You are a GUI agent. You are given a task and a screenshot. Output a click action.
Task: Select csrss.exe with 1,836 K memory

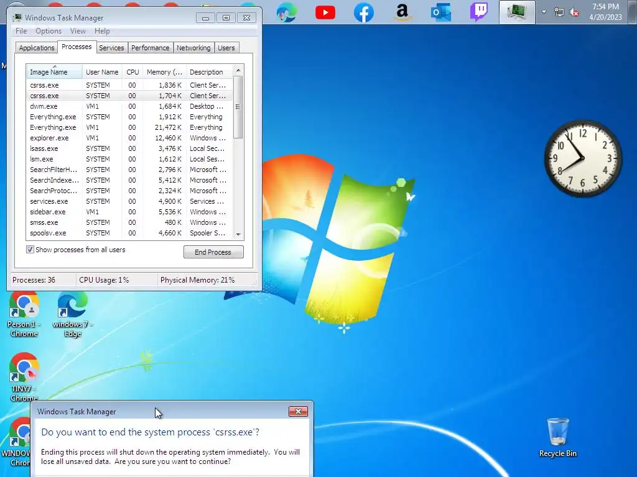click(129, 85)
